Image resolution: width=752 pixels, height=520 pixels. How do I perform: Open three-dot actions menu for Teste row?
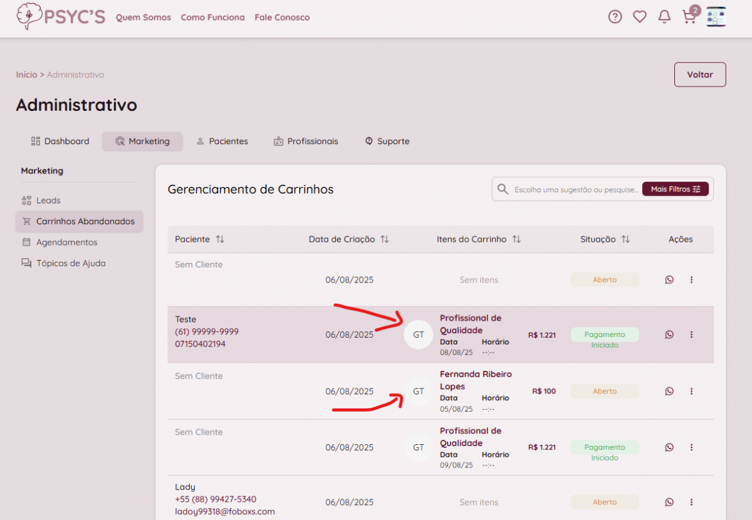pyautogui.click(x=691, y=335)
